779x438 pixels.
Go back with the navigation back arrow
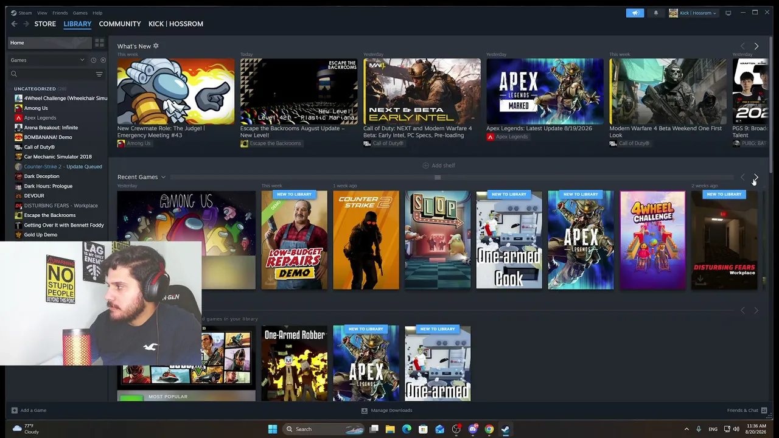coord(14,24)
